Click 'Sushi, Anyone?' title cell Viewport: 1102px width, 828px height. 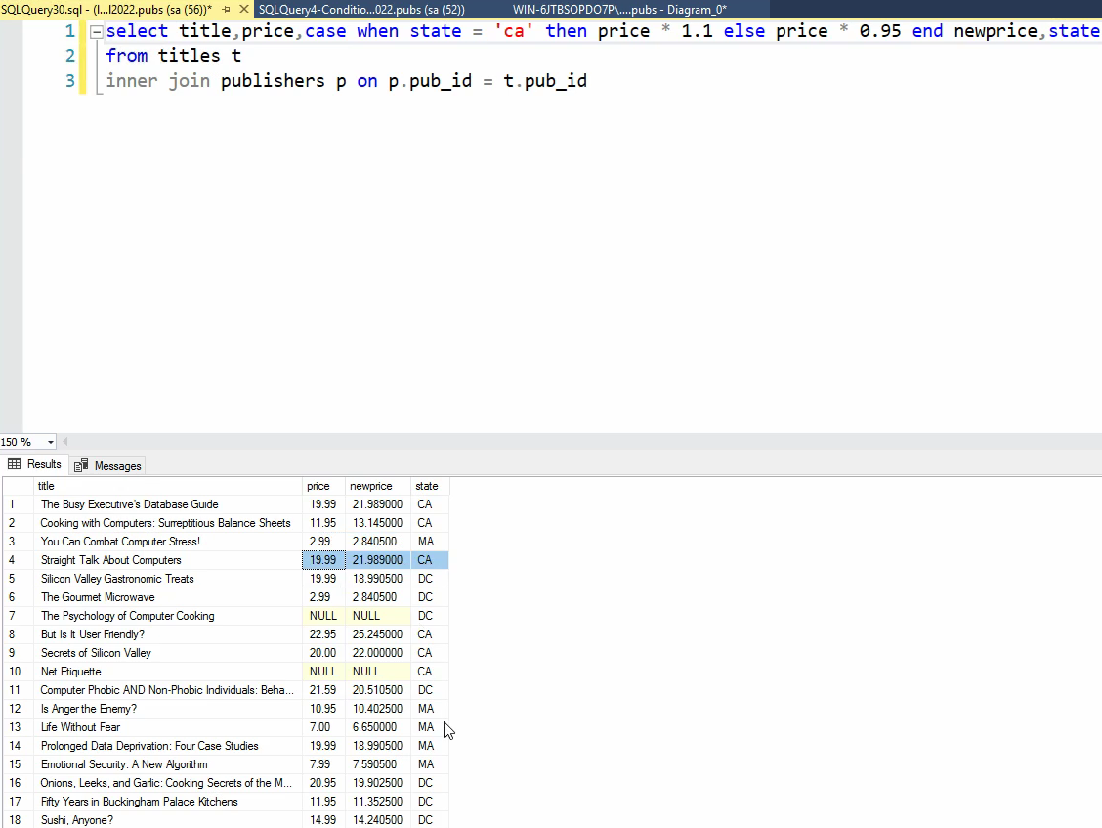(x=168, y=820)
